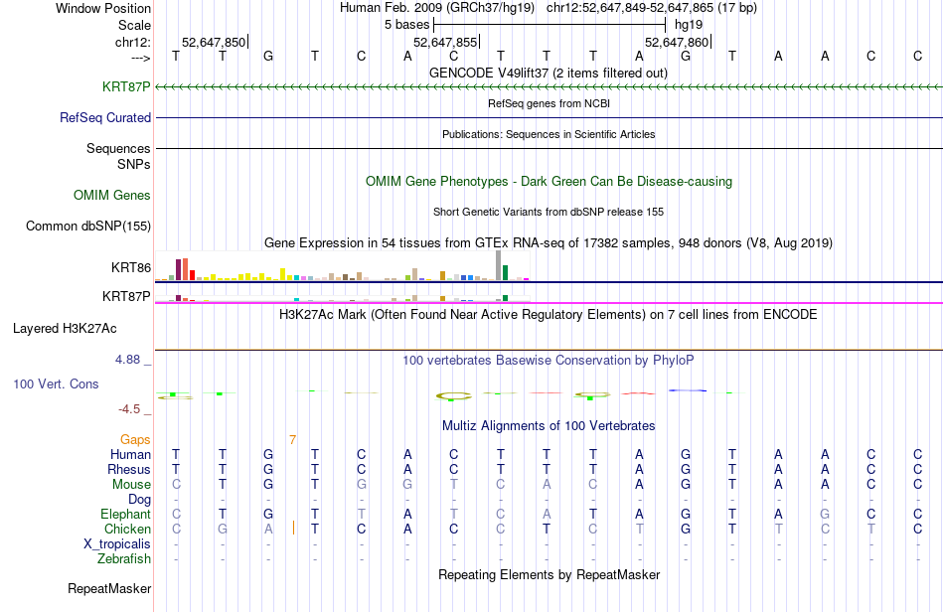This screenshot has height=612, width=944.
Task: Click the 5 bases scale bar
Action: click(550, 25)
